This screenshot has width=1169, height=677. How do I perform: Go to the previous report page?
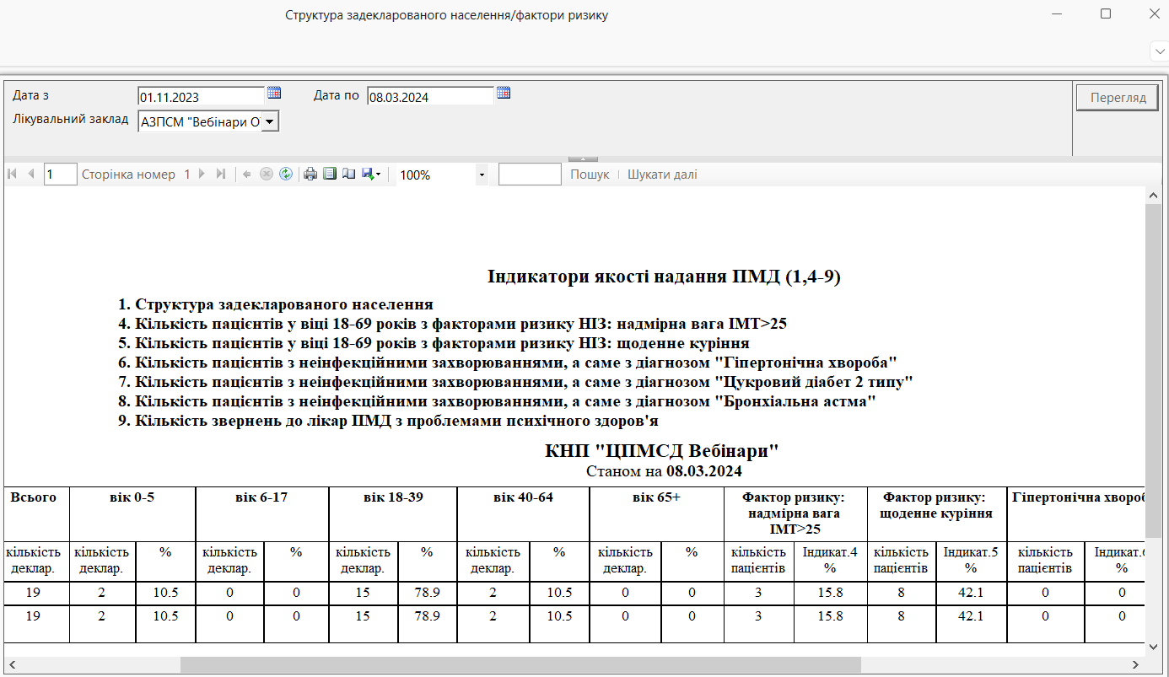pyautogui.click(x=31, y=174)
